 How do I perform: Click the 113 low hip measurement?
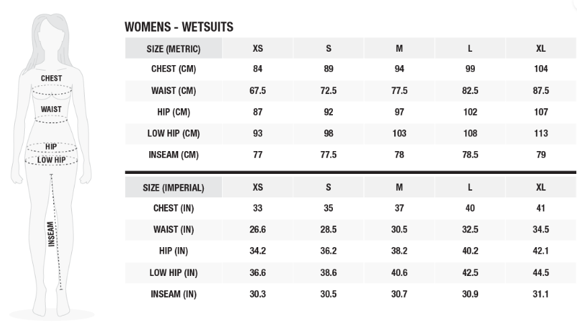[x=541, y=134]
